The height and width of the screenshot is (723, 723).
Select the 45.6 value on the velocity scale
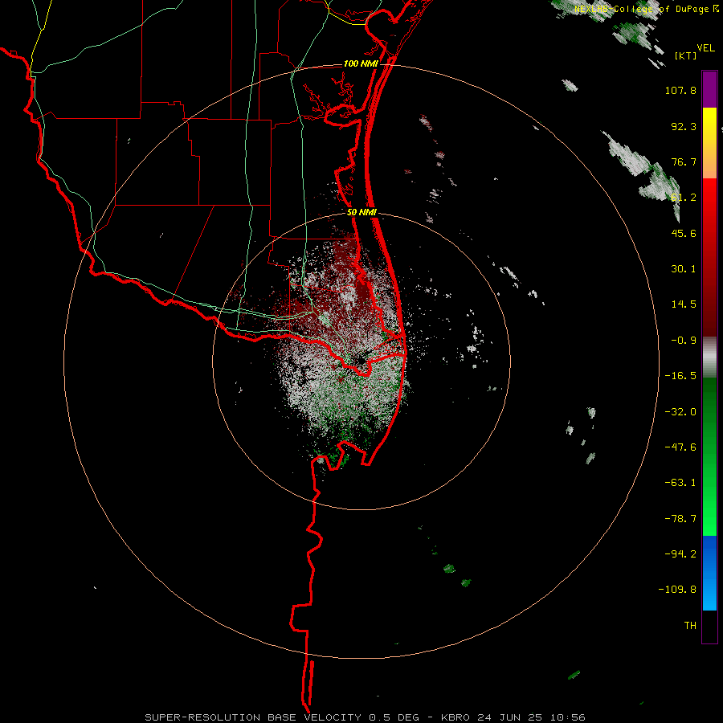684,233
